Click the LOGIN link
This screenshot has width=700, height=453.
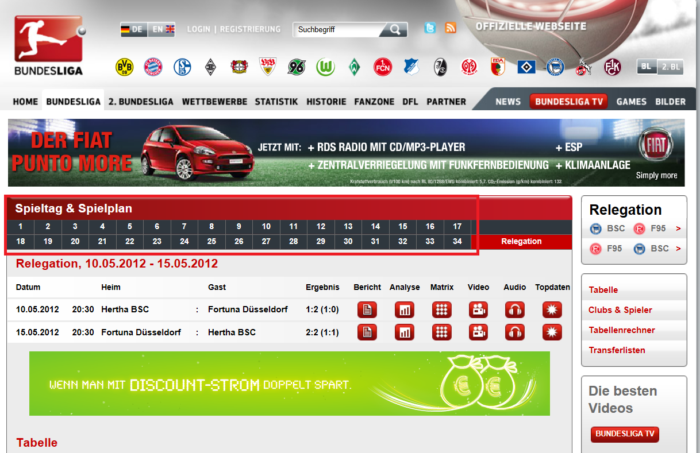(x=198, y=29)
